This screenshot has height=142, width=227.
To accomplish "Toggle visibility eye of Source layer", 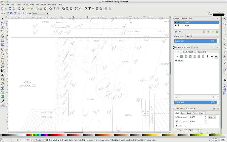I will click(x=175, y=25).
